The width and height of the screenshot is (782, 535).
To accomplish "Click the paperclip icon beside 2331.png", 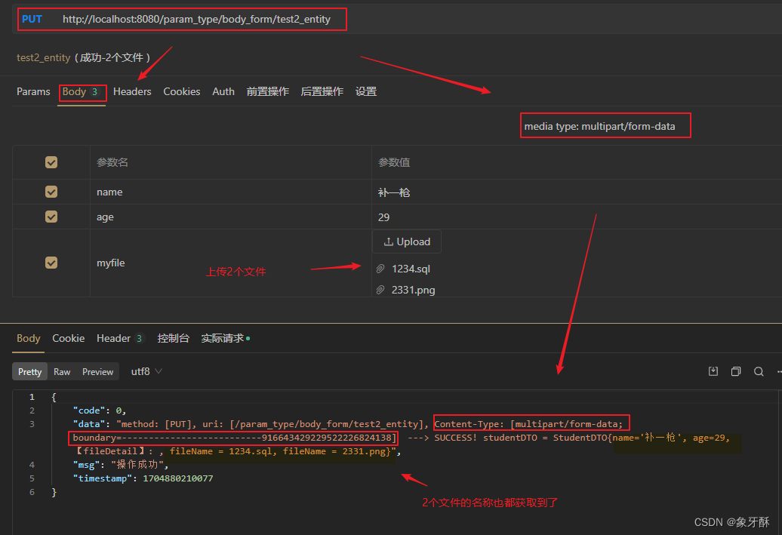I will [380, 290].
